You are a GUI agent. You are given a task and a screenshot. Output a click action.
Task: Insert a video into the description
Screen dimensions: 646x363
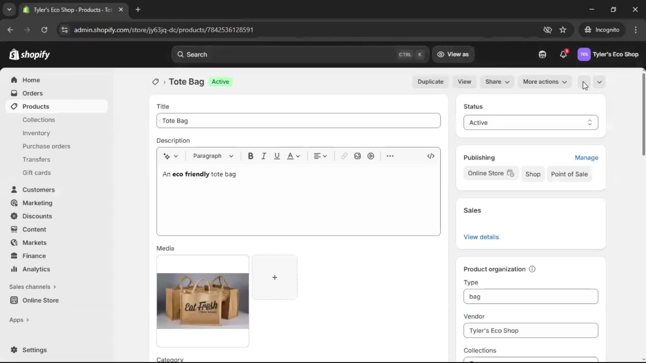click(x=371, y=156)
